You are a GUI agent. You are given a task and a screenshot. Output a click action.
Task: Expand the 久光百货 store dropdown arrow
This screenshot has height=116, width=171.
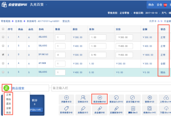pyautogui.click(x=46, y=5)
